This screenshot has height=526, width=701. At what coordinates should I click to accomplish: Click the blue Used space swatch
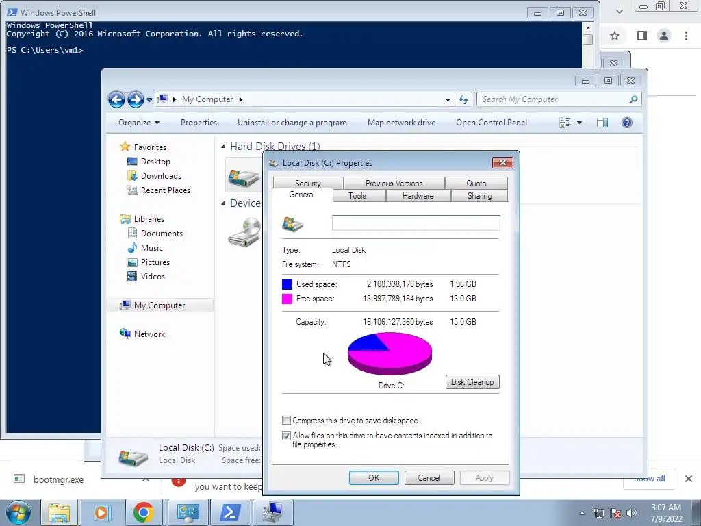coord(287,284)
